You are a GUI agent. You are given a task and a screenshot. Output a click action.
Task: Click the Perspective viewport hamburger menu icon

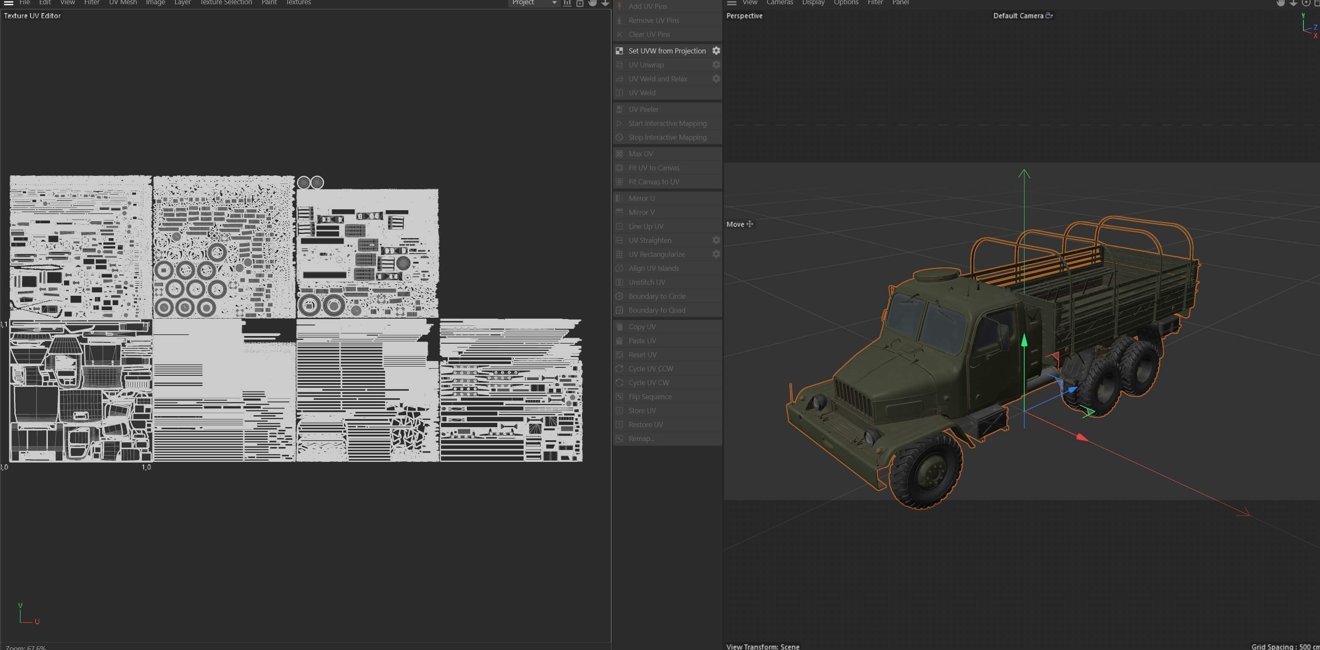click(x=731, y=3)
